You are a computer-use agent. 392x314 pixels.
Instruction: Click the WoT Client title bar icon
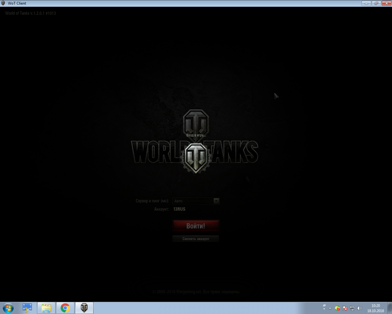tap(3, 3)
